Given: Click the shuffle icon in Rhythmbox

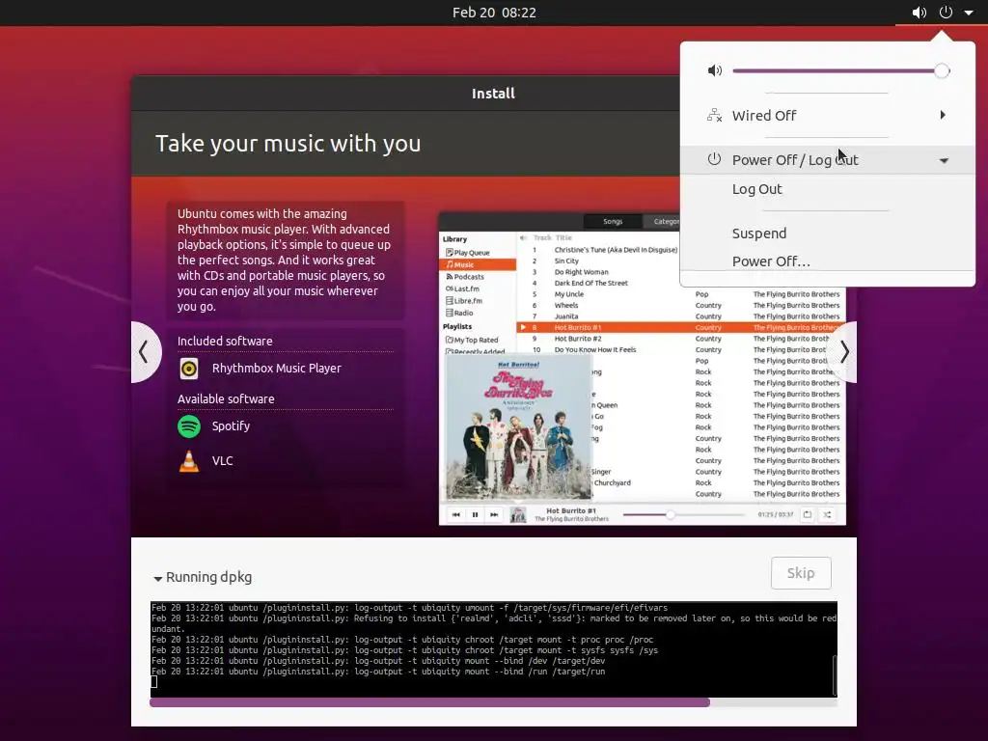Looking at the screenshot, I should [827, 515].
